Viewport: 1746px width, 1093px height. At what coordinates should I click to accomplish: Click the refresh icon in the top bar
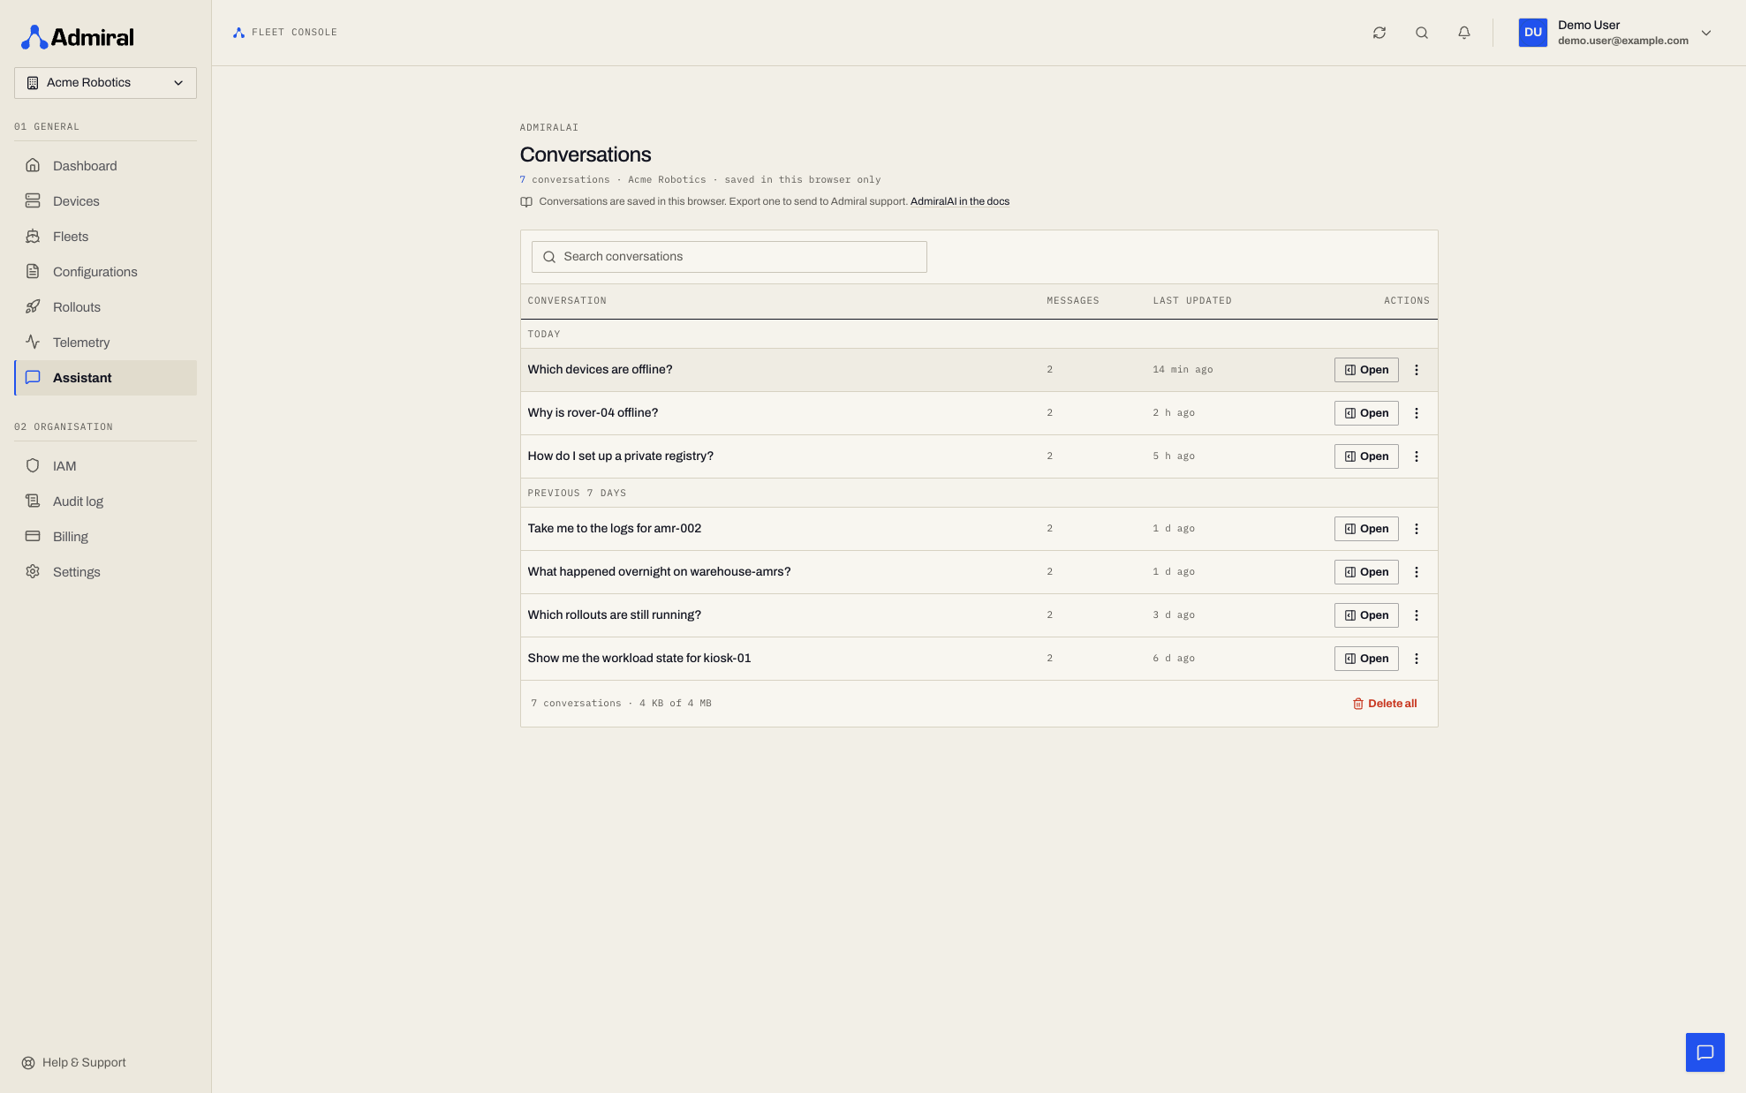1379,33
